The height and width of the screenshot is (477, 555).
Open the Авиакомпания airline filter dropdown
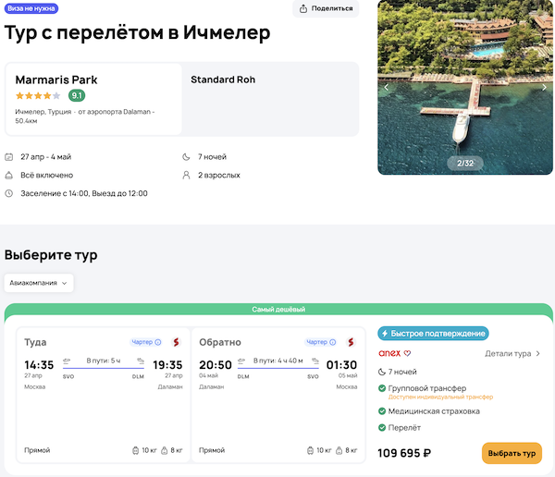point(39,283)
